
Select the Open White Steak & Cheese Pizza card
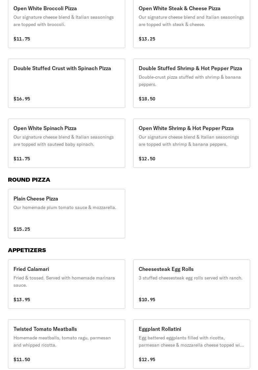pos(191,23)
